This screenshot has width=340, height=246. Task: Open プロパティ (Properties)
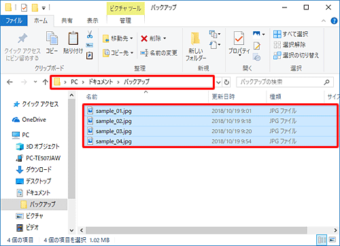(x=239, y=43)
